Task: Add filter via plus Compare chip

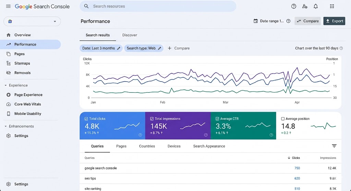Action: point(179,48)
